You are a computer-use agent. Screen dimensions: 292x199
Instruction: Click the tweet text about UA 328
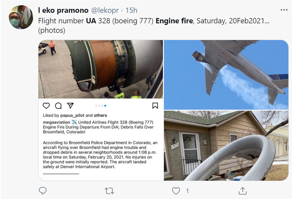pyautogui.click(x=154, y=26)
